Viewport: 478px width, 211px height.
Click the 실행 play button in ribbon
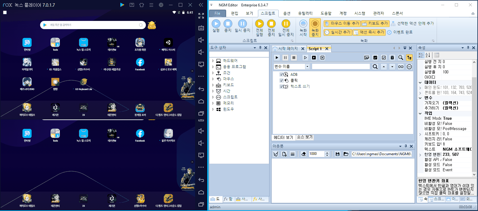point(216,26)
